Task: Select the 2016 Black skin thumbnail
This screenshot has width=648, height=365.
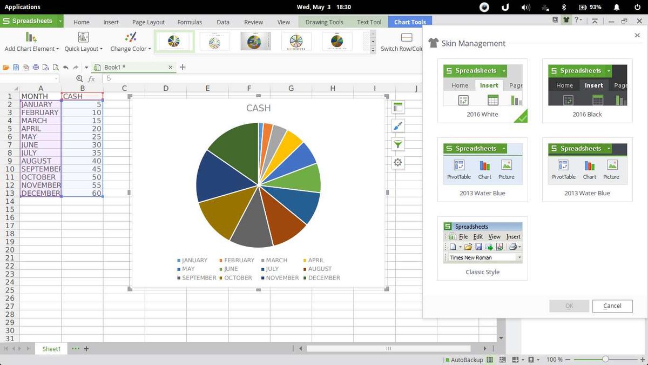Action: pos(588,90)
